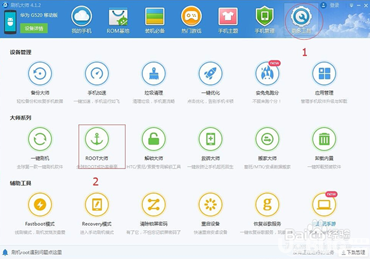Open 救砖大师 phone rescue icon
370x259 pixels.
click(210, 139)
